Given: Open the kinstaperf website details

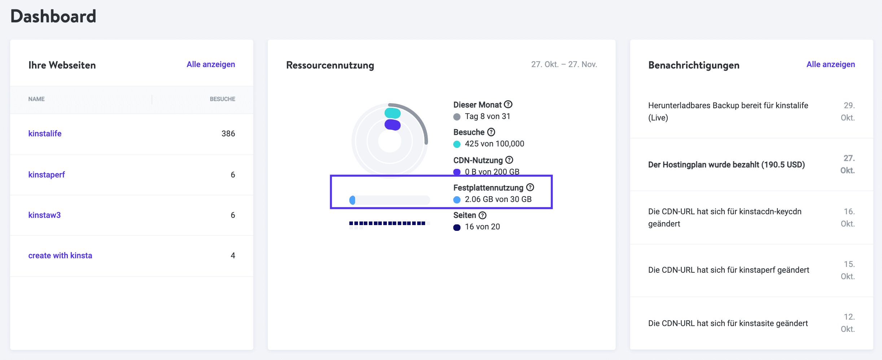Looking at the screenshot, I should pos(47,175).
